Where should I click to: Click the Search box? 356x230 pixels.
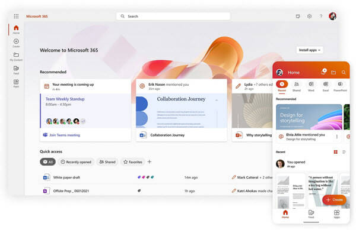pos(173,17)
